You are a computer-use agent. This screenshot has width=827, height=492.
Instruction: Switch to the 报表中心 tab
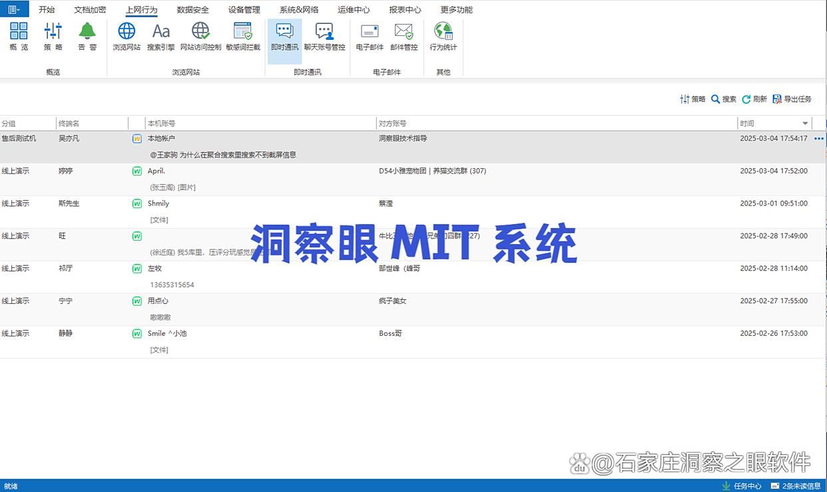click(405, 9)
